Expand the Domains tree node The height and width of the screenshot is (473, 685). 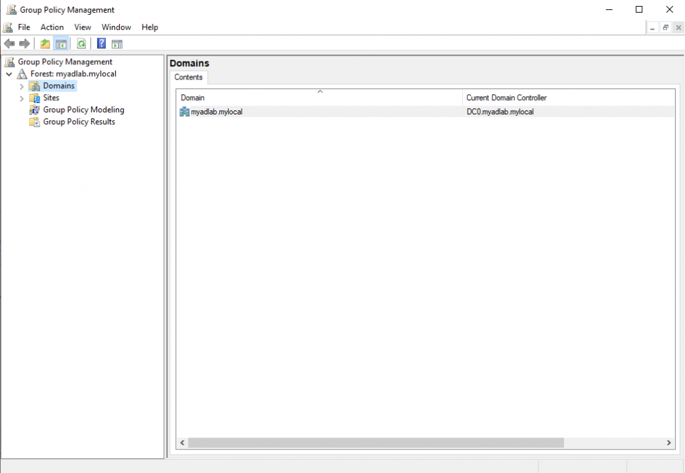pyautogui.click(x=22, y=86)
